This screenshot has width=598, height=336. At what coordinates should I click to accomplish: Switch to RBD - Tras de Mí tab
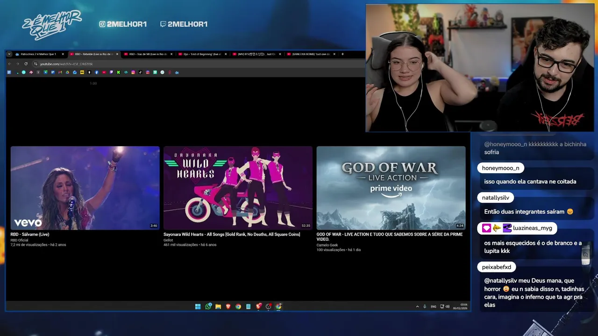(x=149, y=54)
